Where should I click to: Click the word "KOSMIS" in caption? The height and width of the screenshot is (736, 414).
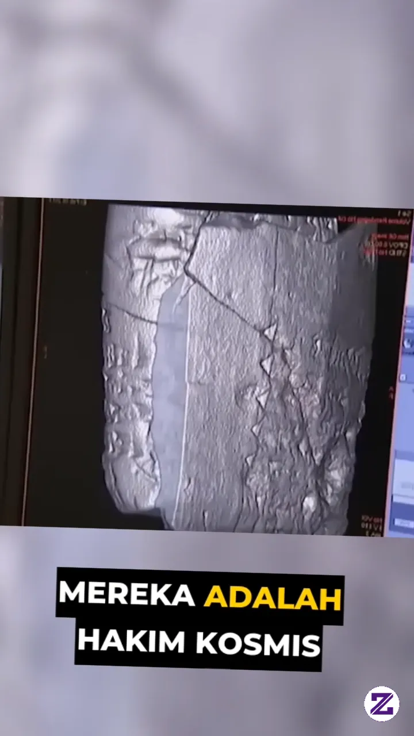tap(258, 644)
